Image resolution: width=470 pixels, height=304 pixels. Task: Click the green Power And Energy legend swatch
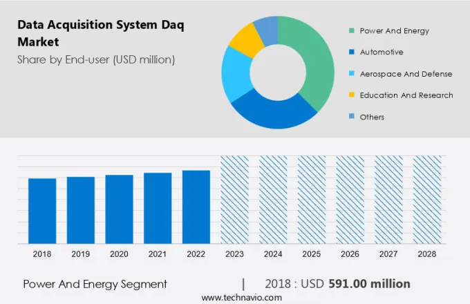(x=352, y=31)
